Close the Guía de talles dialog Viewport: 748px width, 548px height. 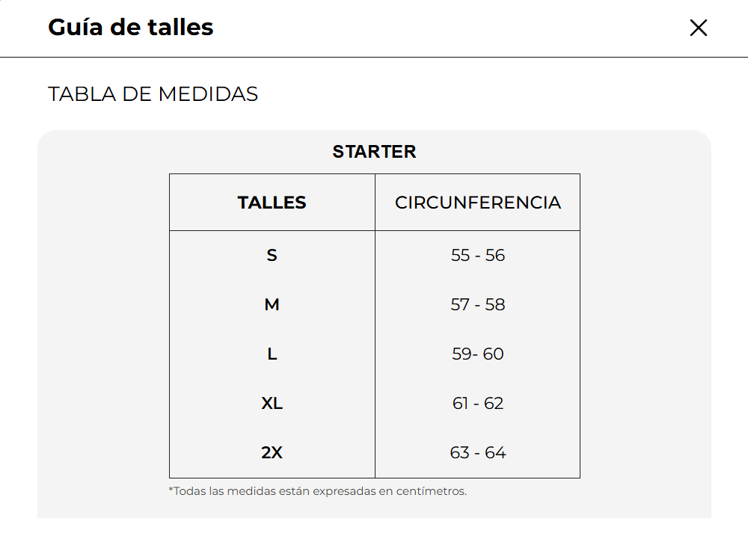tap(698, 28)
